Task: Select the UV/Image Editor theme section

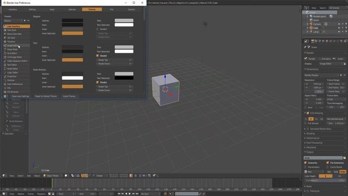Action: (x=16, y=57)
